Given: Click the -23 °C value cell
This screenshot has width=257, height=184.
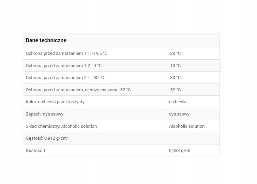Looking at the screenshot, I should (x=175, y=53).
